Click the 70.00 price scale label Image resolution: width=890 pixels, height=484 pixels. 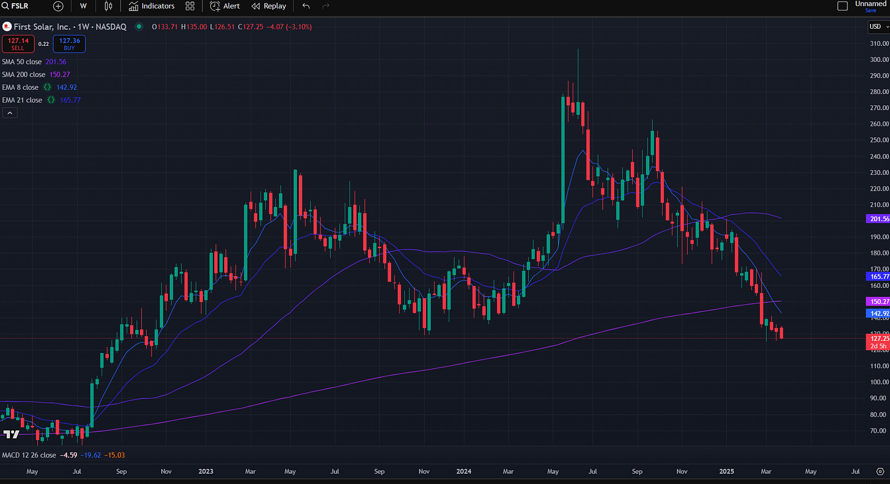pos(880,431)
